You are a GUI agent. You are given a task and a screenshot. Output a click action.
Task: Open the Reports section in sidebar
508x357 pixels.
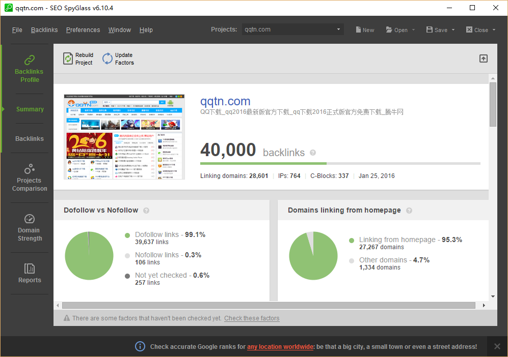click(30, 273)
